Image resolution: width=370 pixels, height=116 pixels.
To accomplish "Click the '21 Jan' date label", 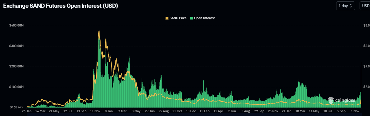I will tap(287, 111).
